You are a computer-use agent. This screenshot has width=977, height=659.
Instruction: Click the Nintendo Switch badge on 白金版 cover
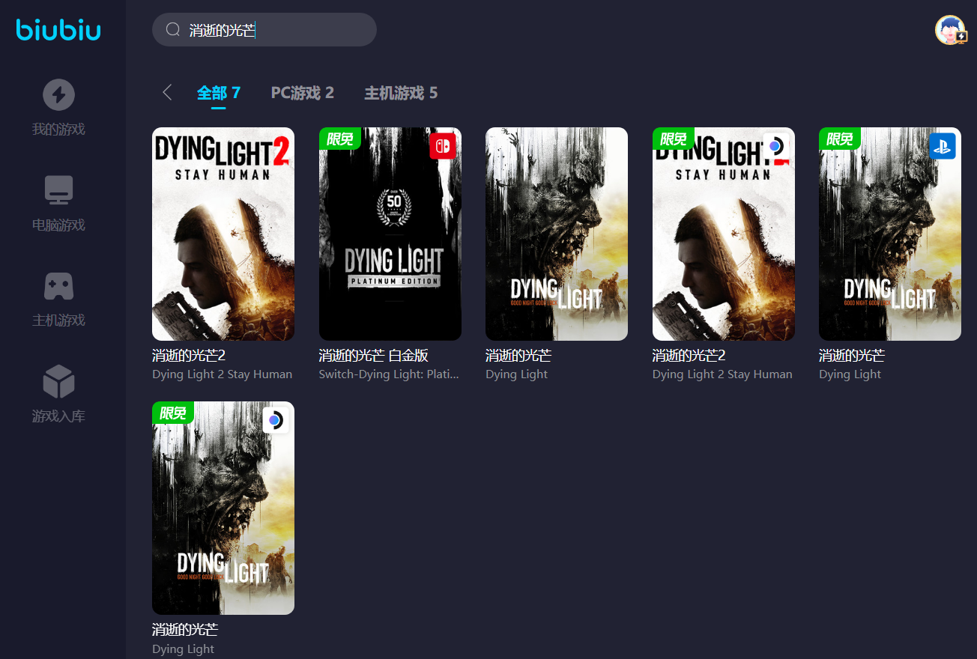click(x=442, y=146)
